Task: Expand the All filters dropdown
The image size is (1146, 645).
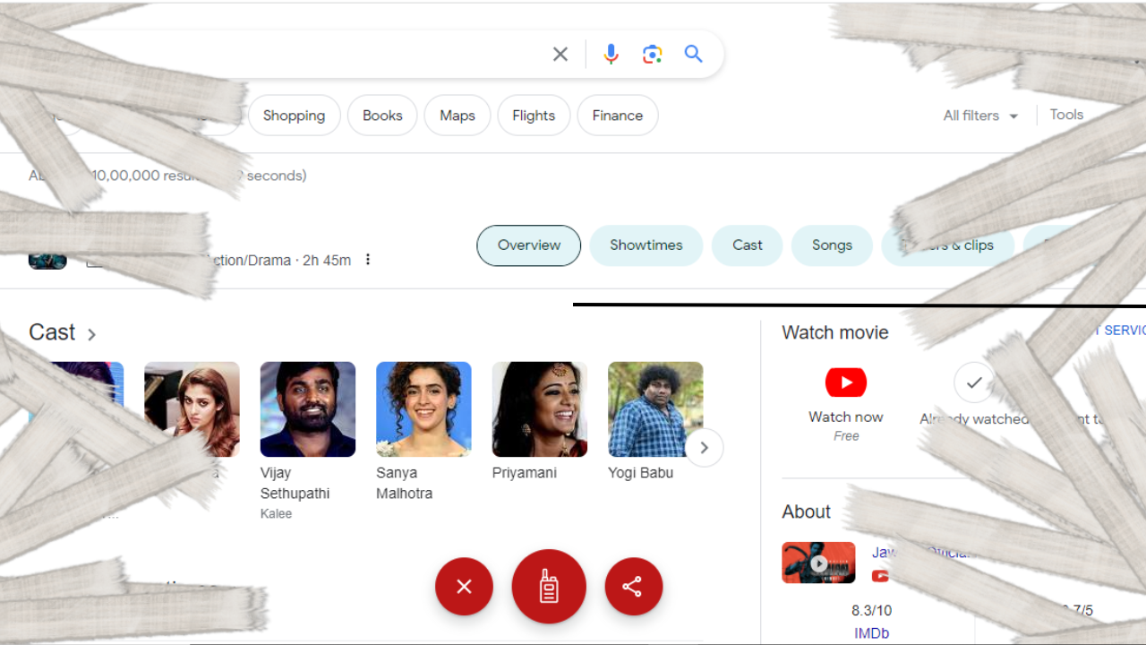Action: [x=979, y=116]
